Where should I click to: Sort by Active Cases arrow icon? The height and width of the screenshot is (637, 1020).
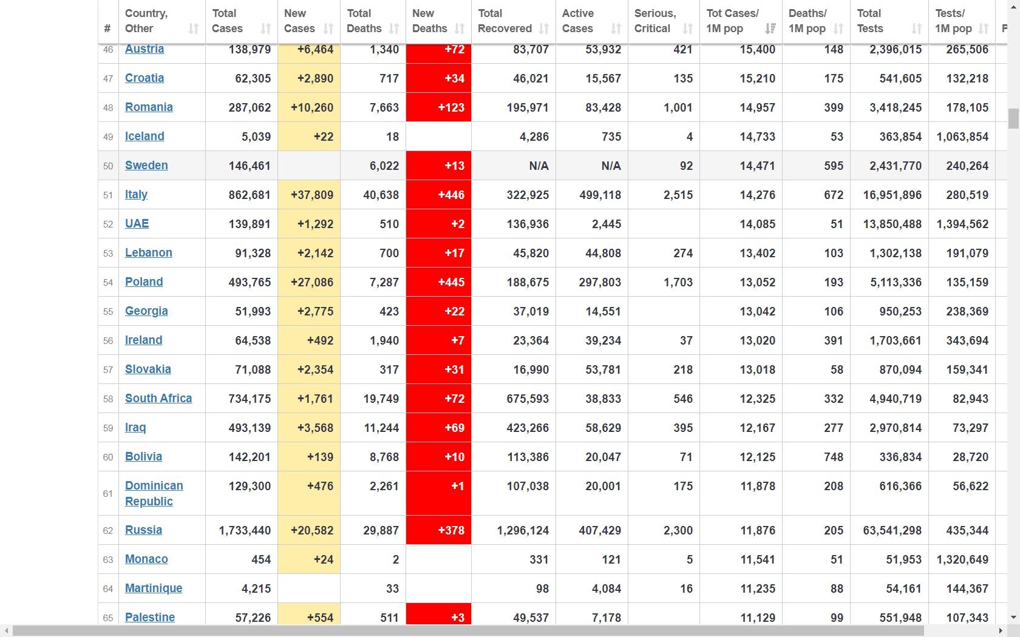pyautogui.click(x=616, y=29)
